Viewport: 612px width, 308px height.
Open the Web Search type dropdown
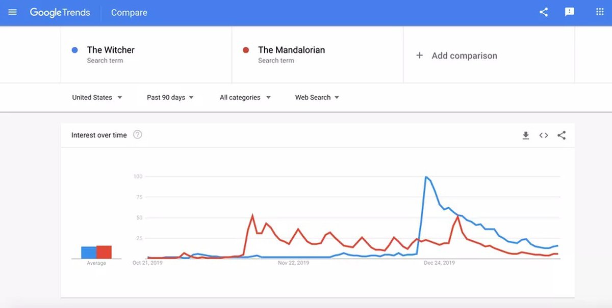coord(317,97)
